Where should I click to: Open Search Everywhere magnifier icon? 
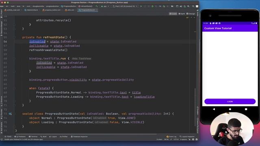193,6
